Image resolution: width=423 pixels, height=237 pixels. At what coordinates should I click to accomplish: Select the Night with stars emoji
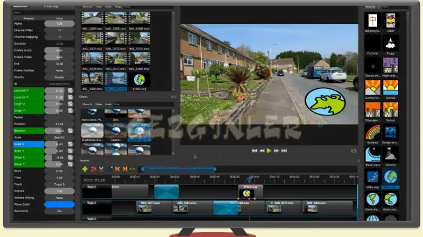pyautogui.click(x=391, y=65)
